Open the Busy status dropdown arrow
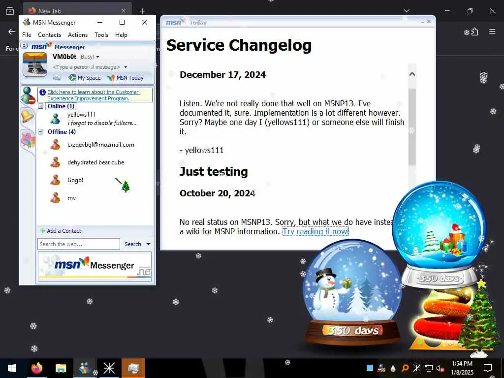 (98, 57)
